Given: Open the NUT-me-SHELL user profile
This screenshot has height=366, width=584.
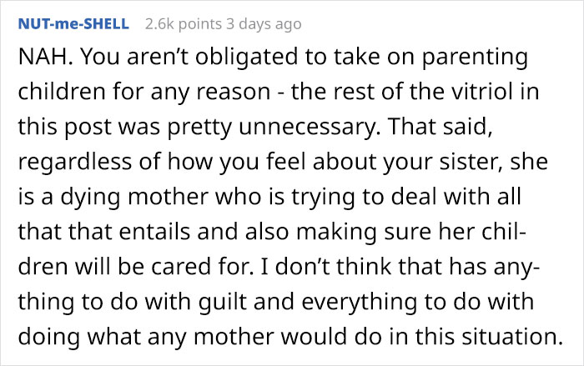Looking at the screenshot, I should [x=73, y=23].
